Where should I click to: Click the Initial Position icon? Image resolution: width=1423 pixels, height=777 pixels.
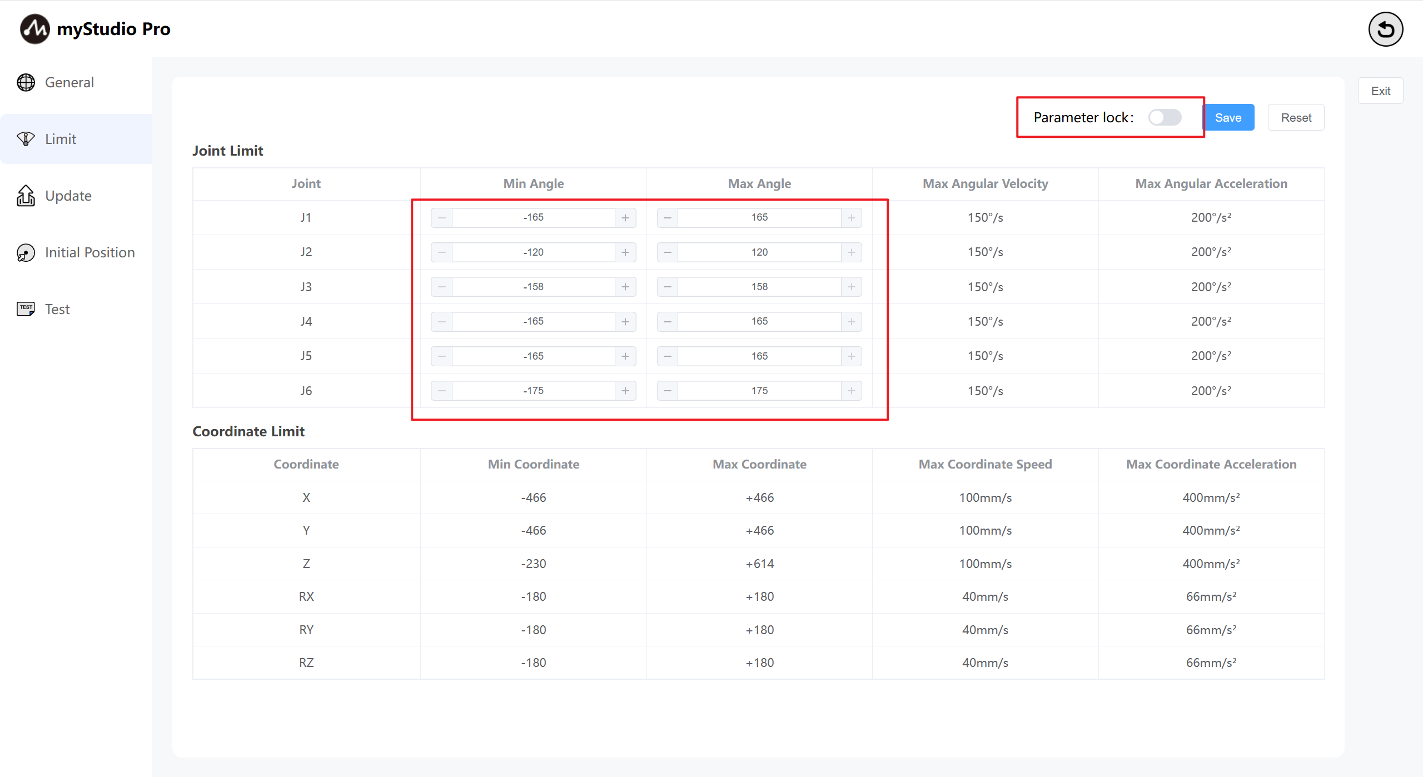[x=26, y=252]
